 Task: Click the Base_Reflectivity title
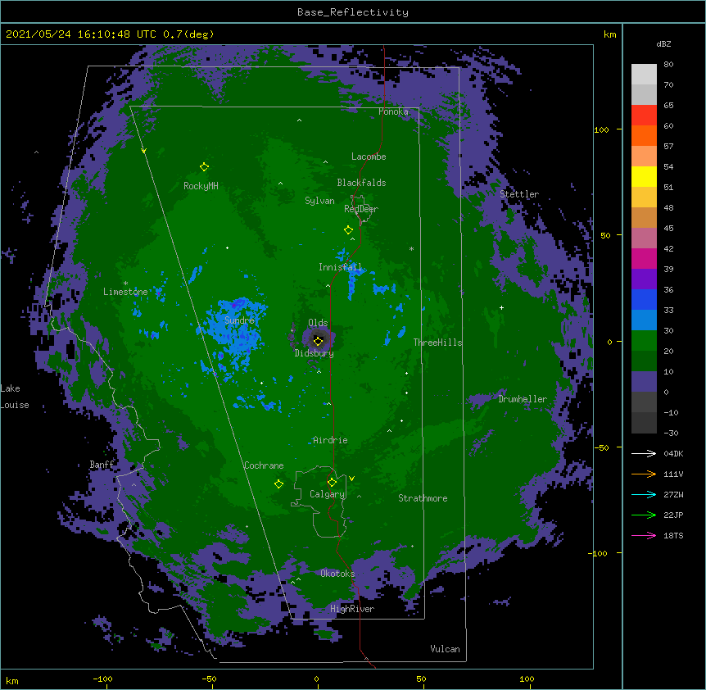(353, 12)
